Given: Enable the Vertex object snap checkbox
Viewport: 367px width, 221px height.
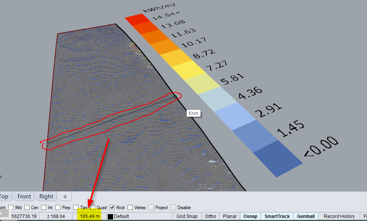Looking at the screenshot, I should point(130,207).
